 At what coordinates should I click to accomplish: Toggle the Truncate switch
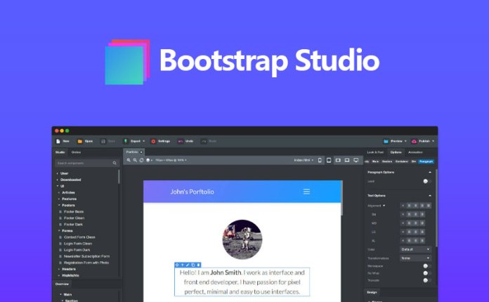click(426, 280)
